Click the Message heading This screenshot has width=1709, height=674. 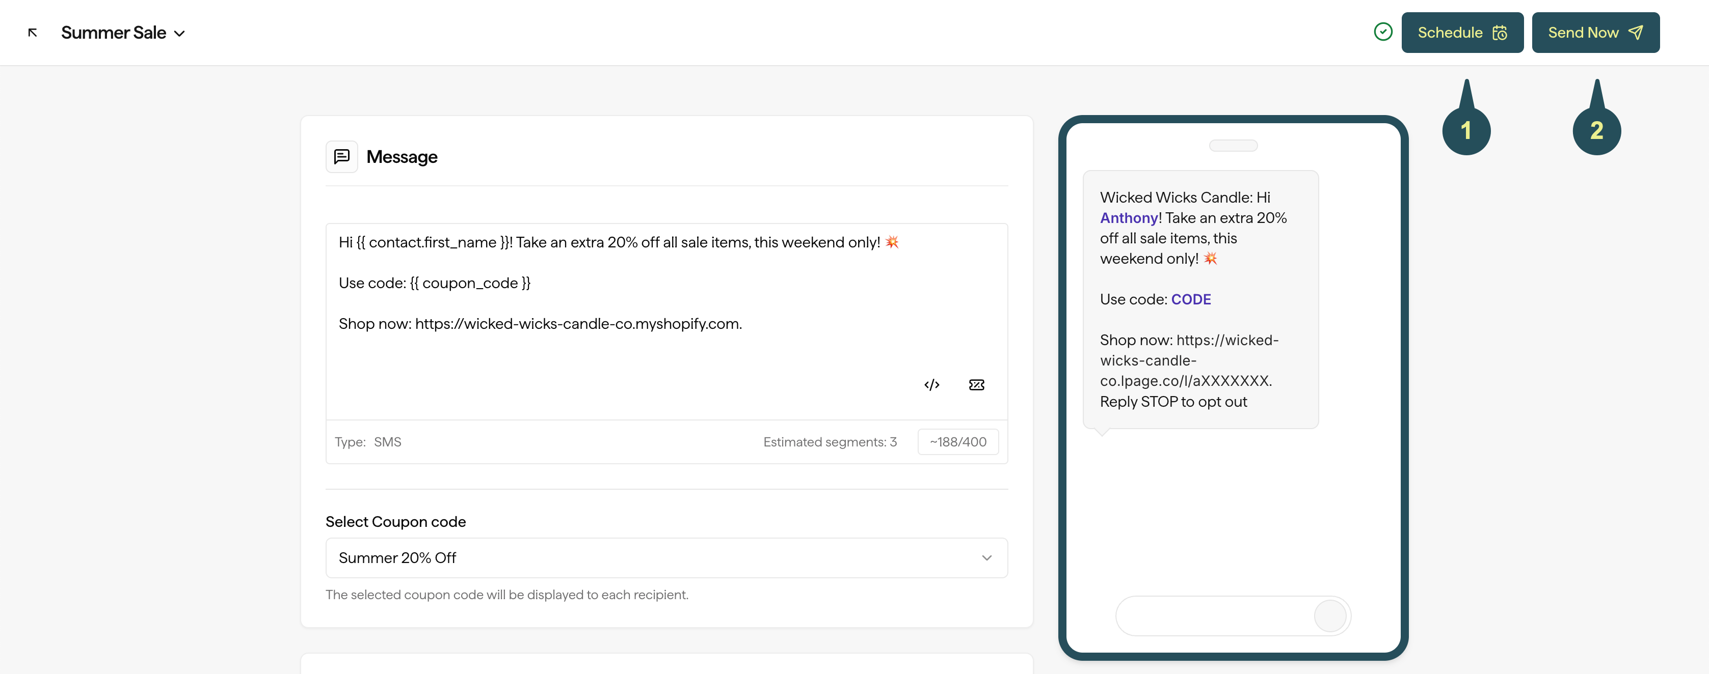click(x=402, y=156)
